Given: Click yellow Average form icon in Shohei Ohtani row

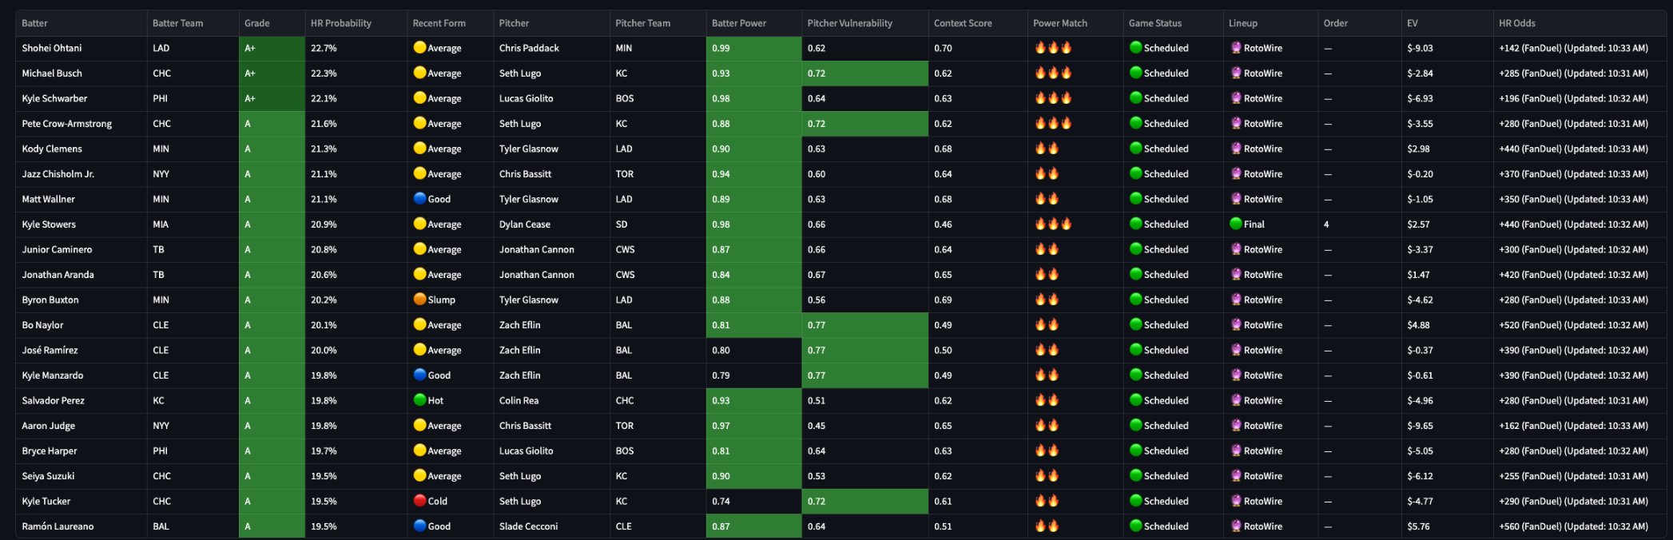Looking at the screenshot, I should [419, 48].
